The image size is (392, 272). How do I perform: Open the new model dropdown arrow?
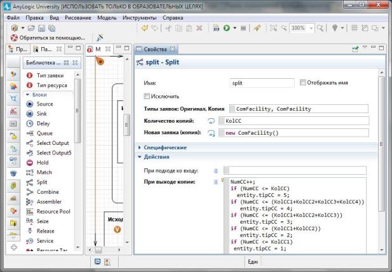click(x=22, y=28)
